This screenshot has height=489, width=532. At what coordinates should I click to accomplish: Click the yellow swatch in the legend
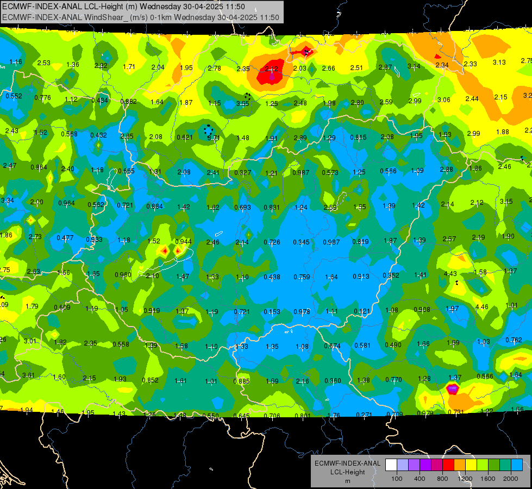tap(471, 465)
